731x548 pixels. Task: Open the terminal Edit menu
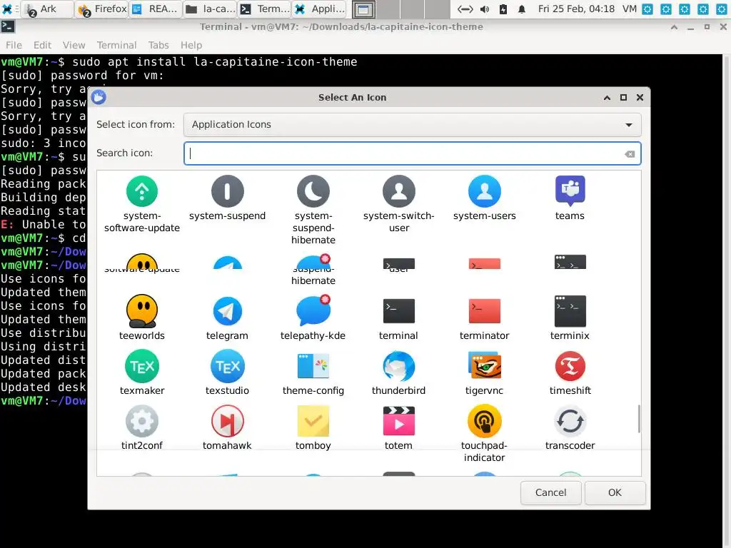tap(42, 45)
